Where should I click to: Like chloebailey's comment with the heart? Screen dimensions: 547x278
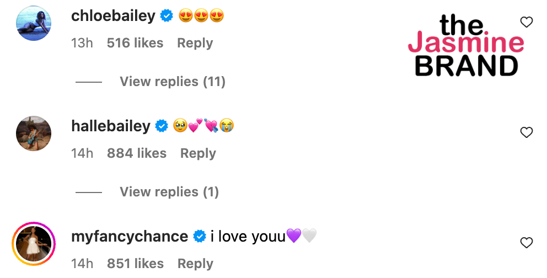pyautogui.click(x=527, y=22)
